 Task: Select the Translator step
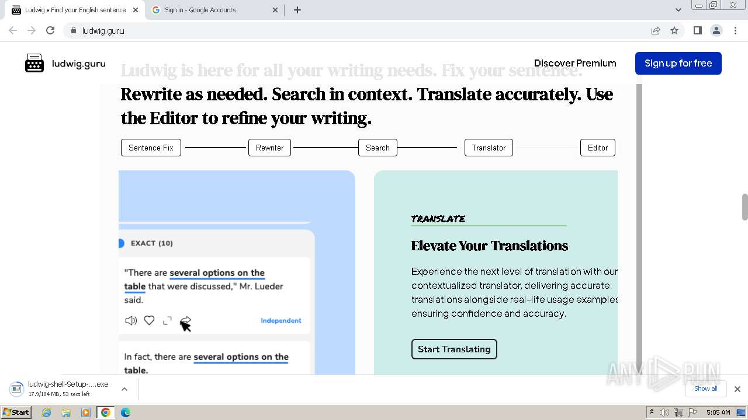point(489,148)
